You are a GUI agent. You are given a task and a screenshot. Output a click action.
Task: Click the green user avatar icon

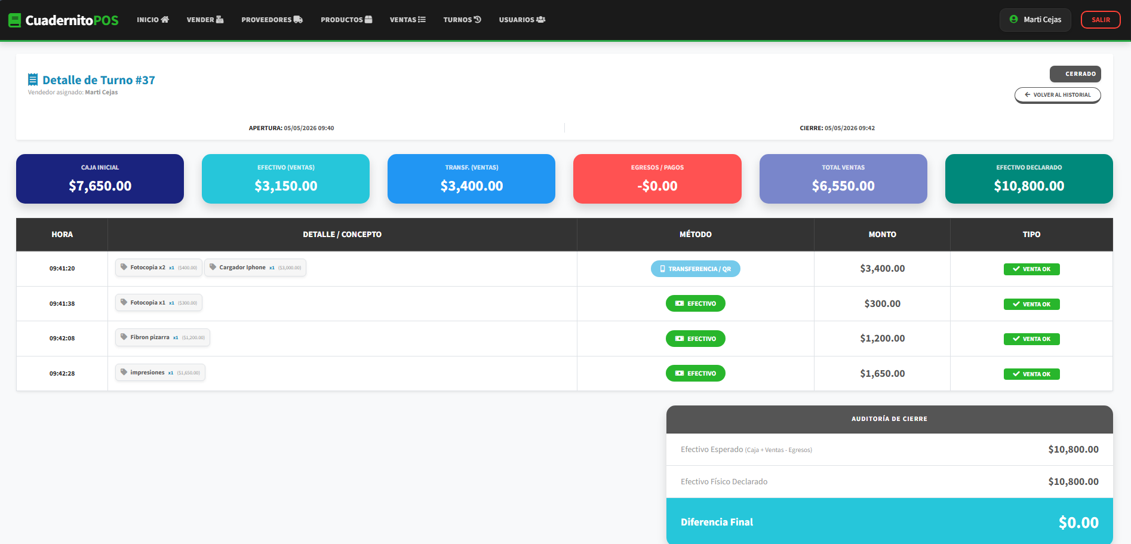click(1013, 19)
